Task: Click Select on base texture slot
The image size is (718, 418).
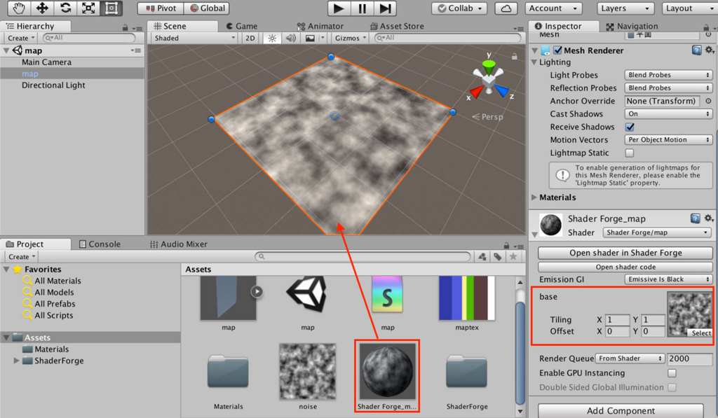Action: (x=701, y=333)
